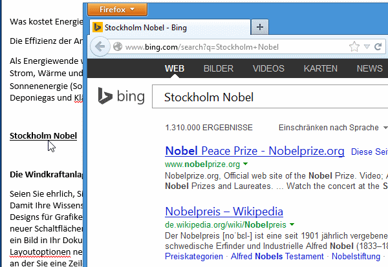Click the Deponiegas line in the document
This screenshot has width=388, height=267.
pyautogui.click(x=47, y=98)
